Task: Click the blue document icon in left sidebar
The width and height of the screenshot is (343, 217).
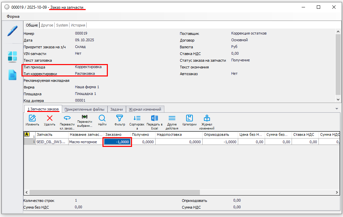Action: coord(12,75)
